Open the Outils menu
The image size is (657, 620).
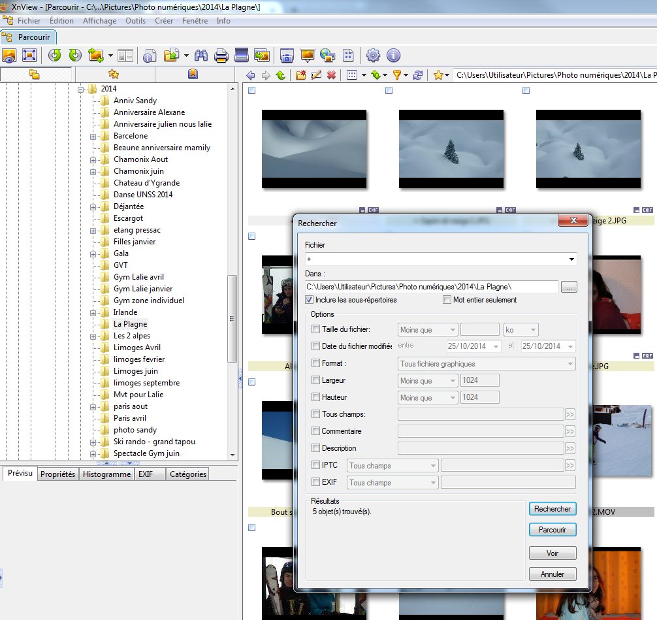(x=135, y=21)
